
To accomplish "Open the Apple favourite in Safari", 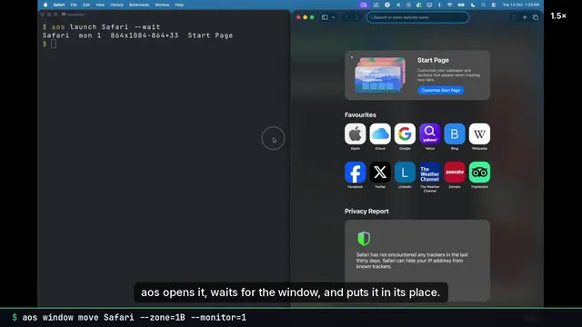I will [355, 134].
